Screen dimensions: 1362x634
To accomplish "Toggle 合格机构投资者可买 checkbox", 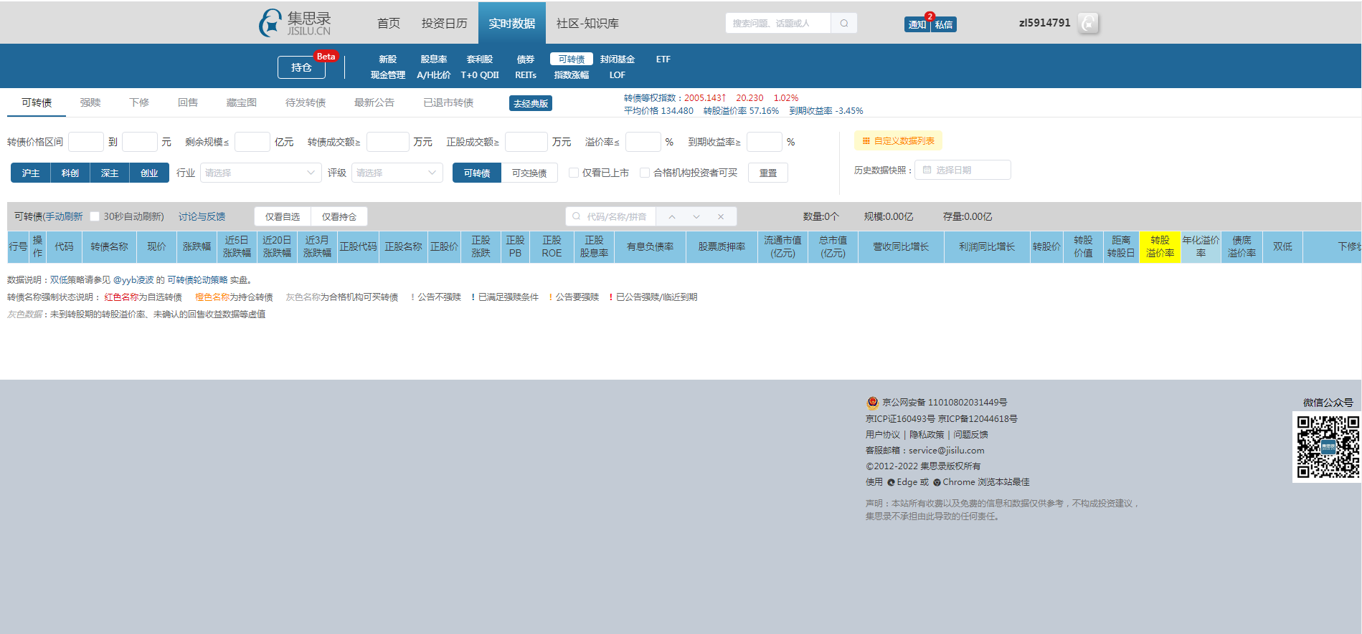I will point(645,173).
